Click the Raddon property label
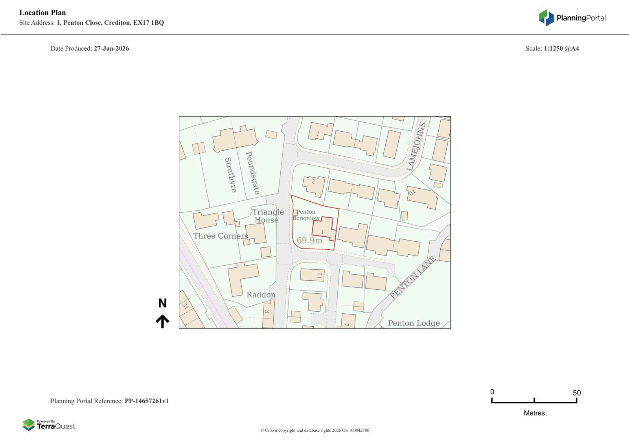Screen dimensions: 629x445 [x=261, y=295]
